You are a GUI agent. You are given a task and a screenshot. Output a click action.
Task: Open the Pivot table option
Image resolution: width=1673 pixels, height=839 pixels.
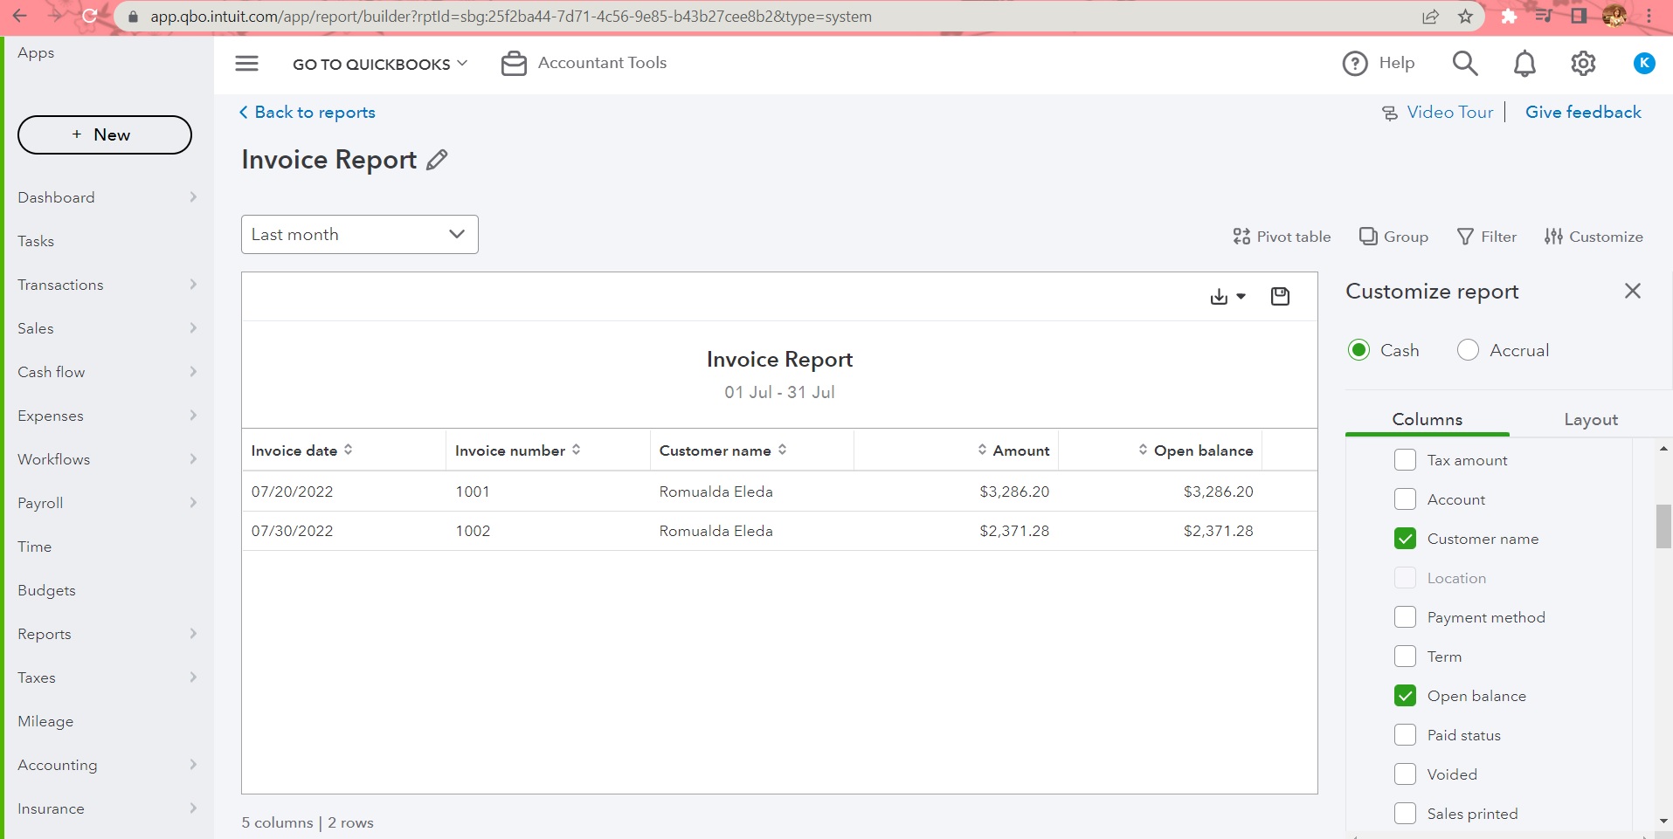tap(1282, 237)
